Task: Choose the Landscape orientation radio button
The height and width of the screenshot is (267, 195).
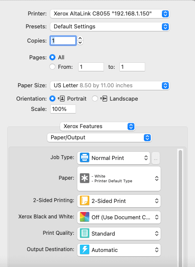Action: [x=95, y=98]
